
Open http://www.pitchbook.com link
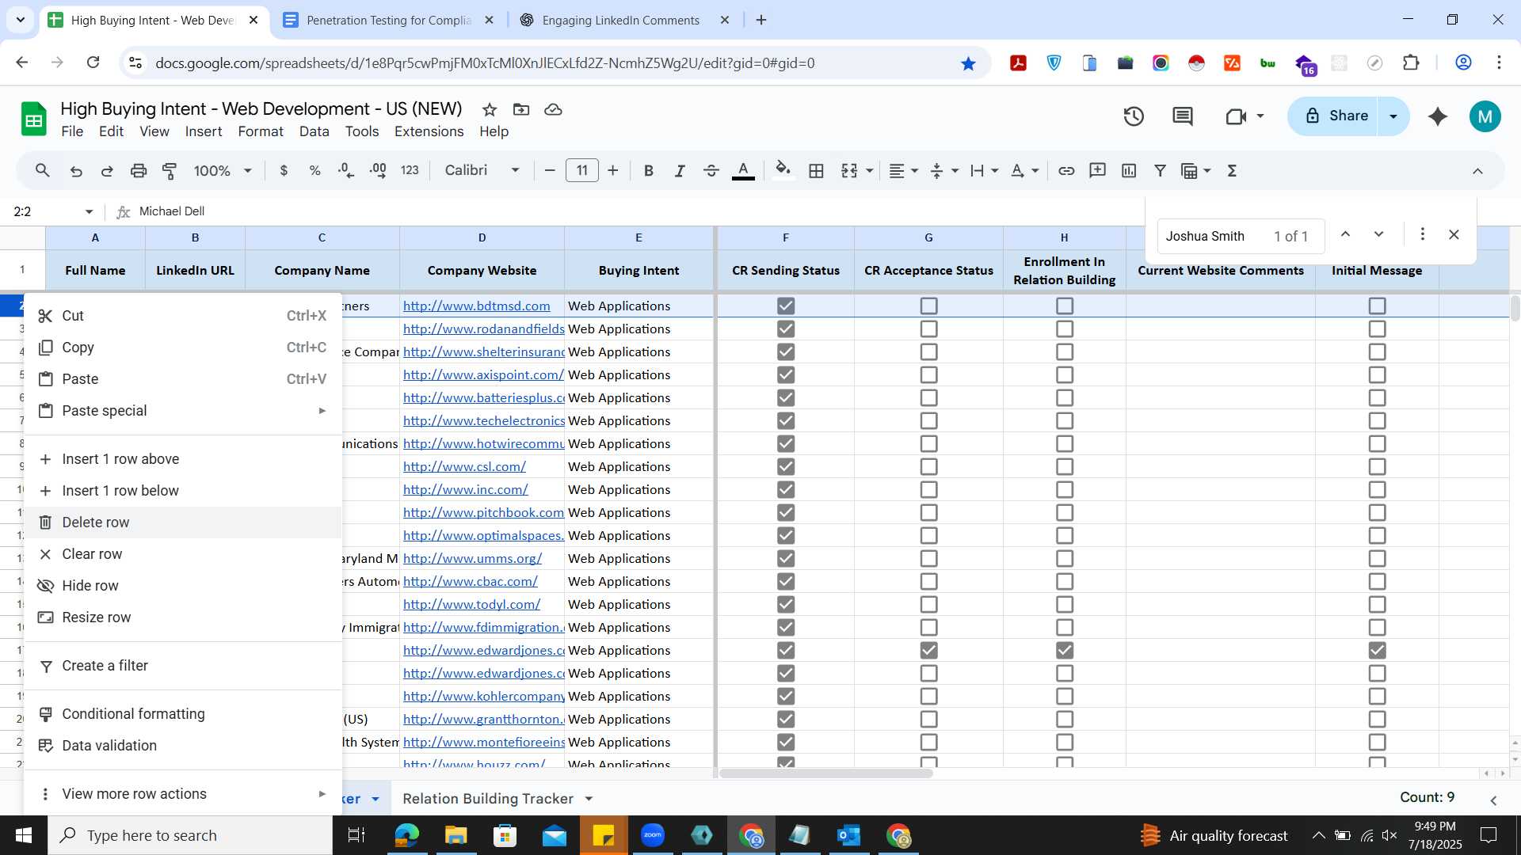click(483, 512)
